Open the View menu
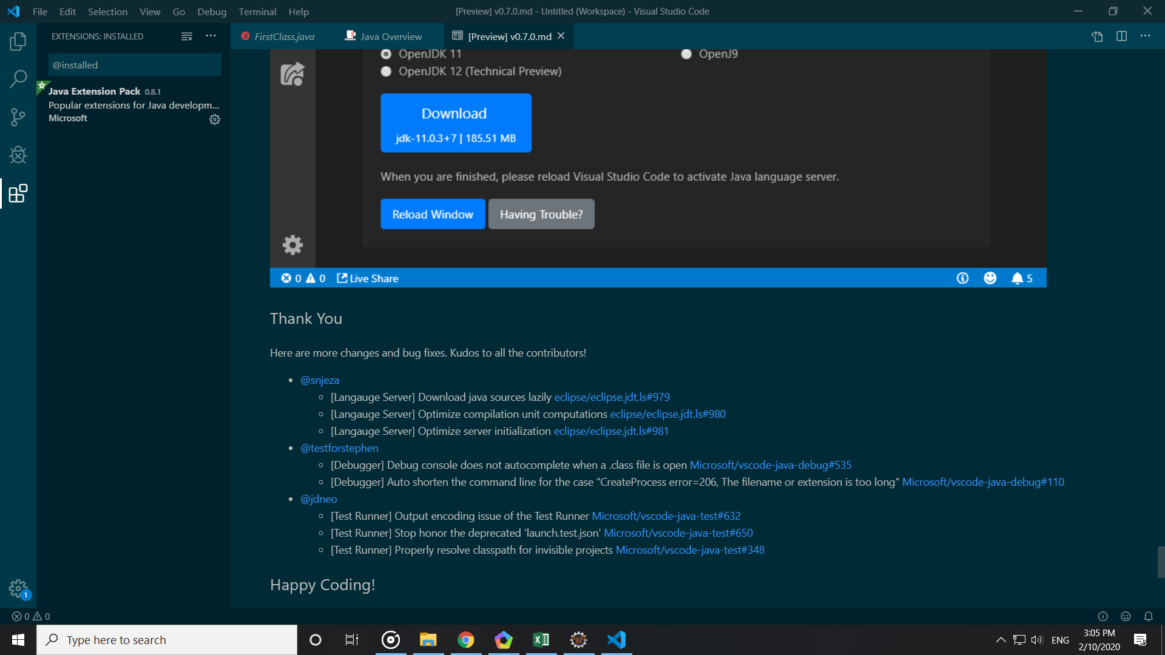The height and width of the screenshot is (655, 1165). pyautogui.click(x=150, y=12)
